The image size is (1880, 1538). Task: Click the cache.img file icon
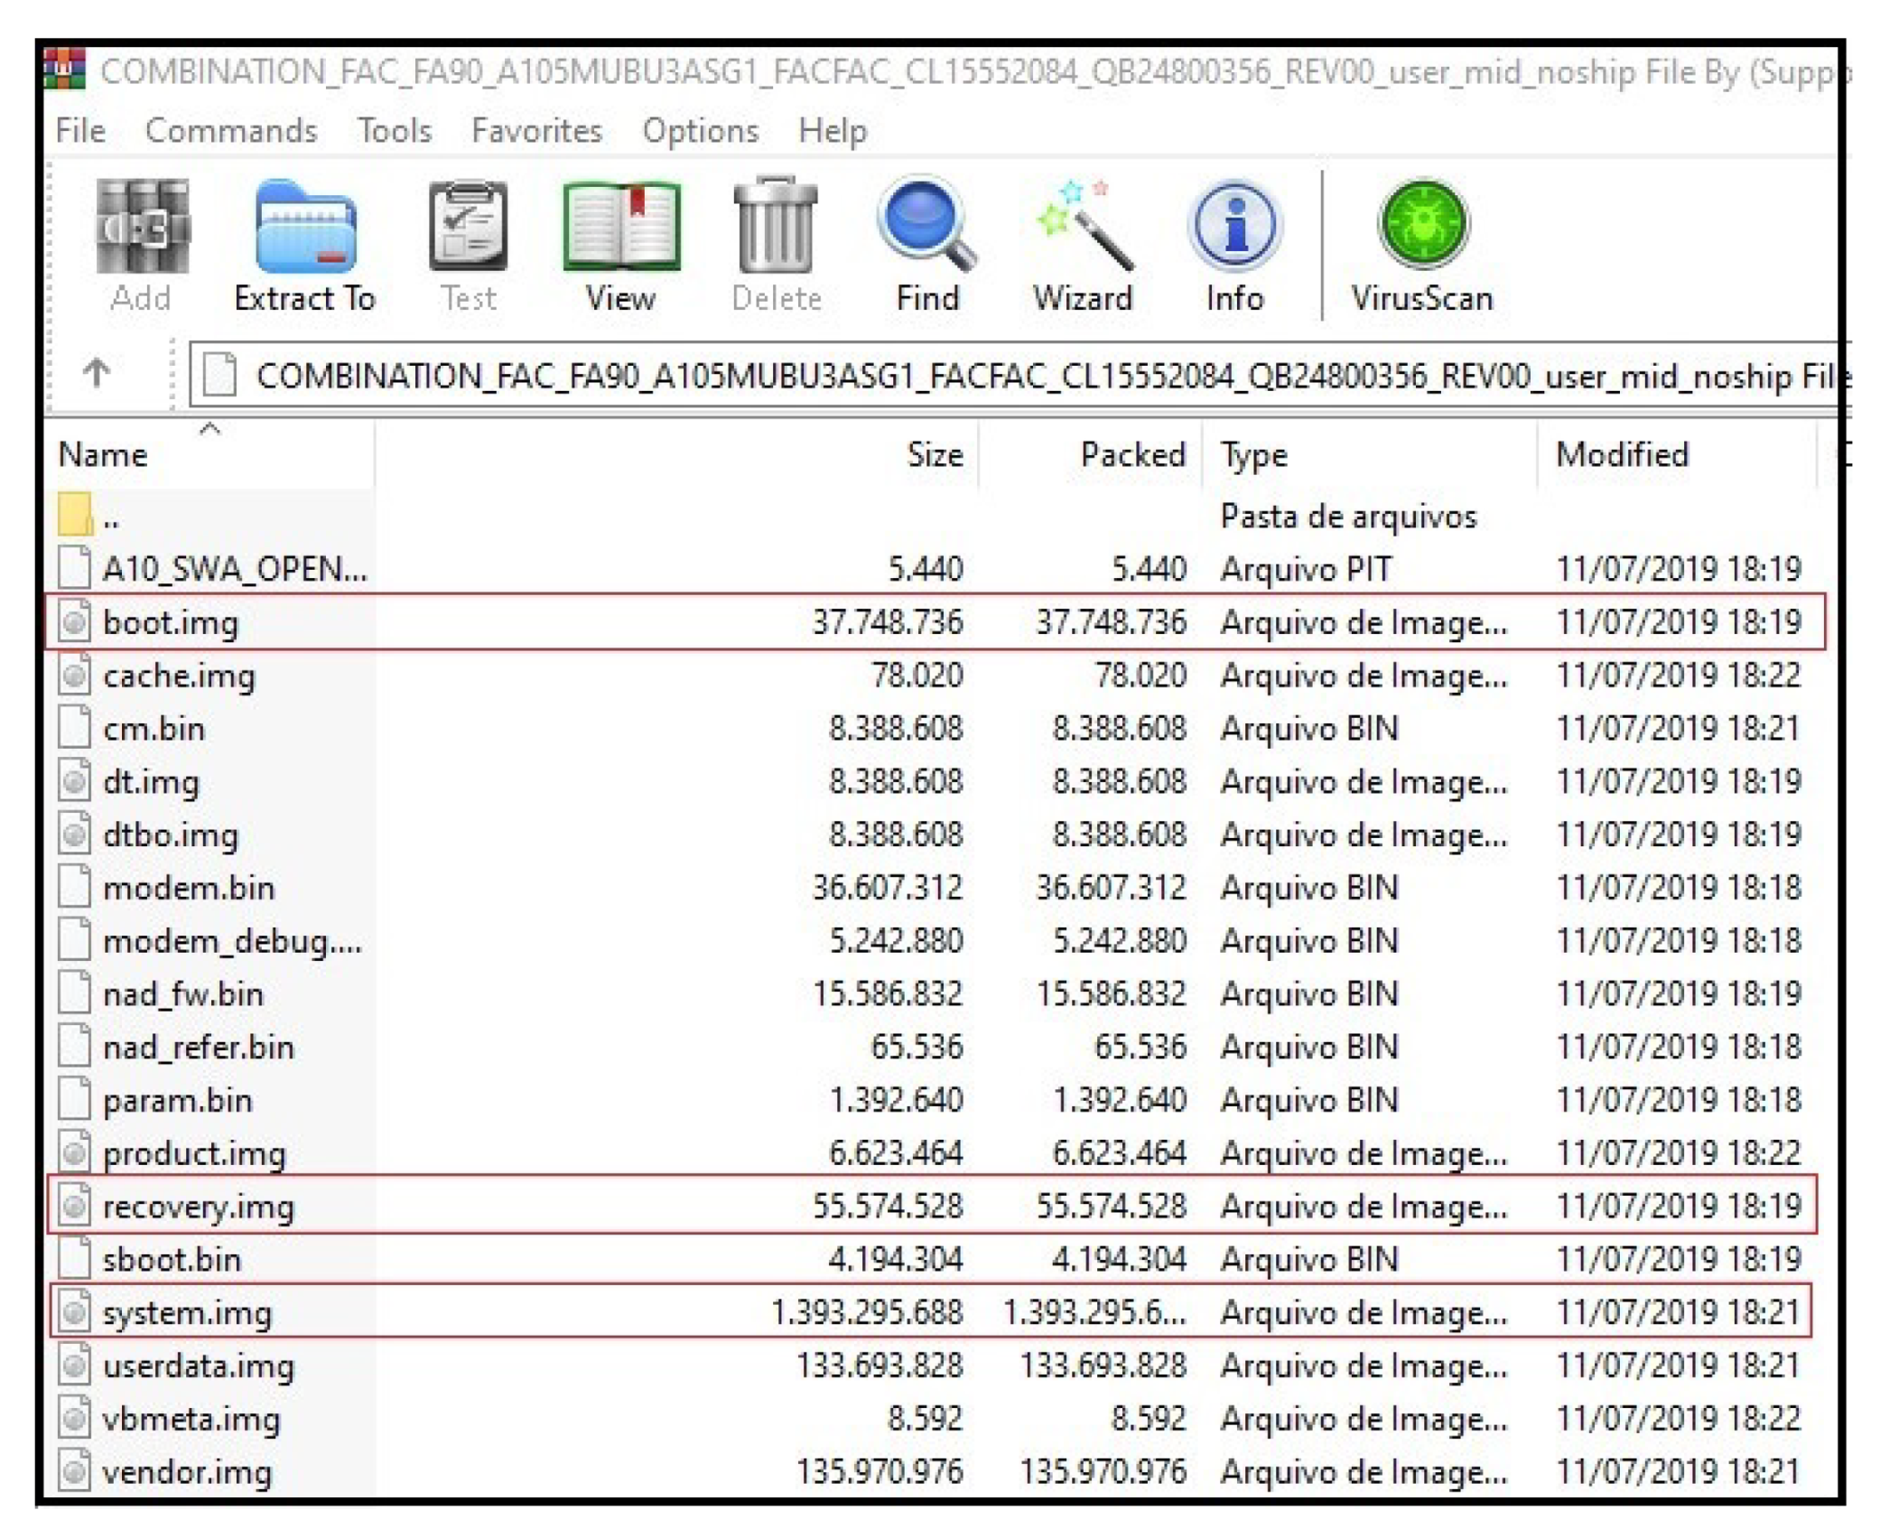pos(75,675)
